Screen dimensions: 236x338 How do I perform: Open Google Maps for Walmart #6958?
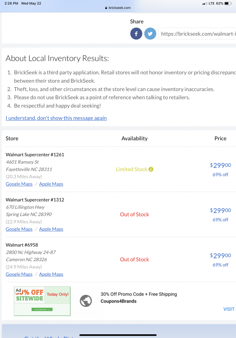click(19, 274)
